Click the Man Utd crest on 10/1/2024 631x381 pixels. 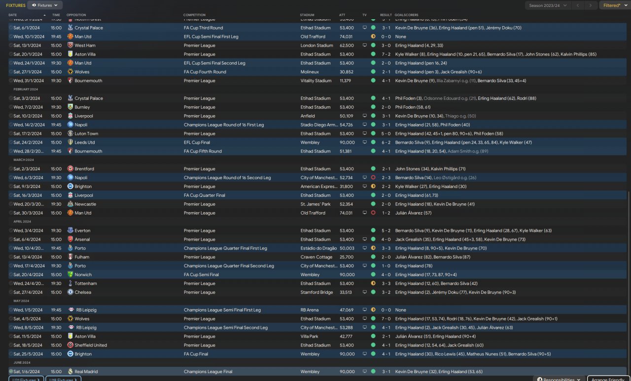(x=70, y=37)
